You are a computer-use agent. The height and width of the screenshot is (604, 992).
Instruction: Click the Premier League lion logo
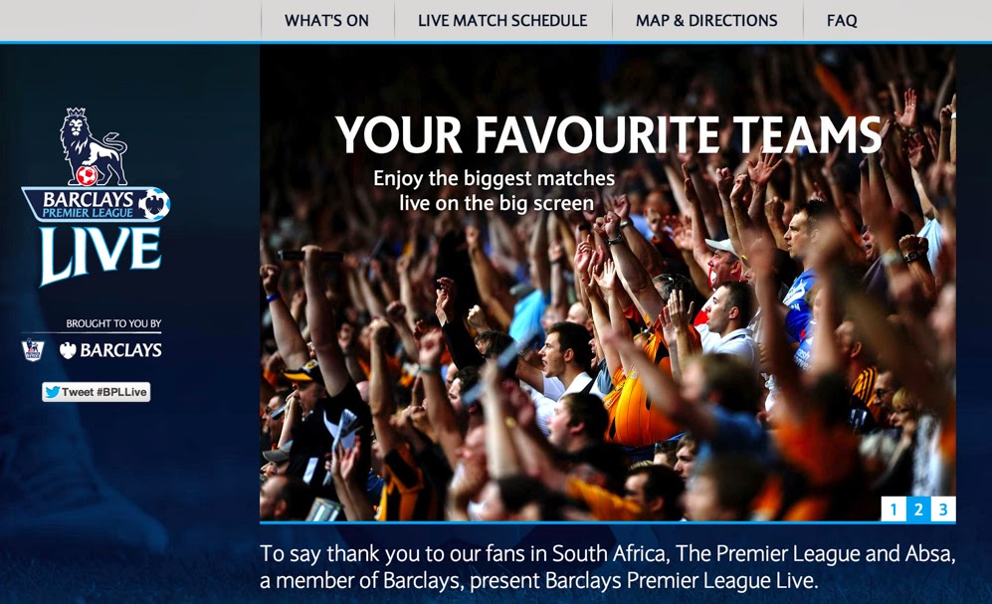(93, 146)
